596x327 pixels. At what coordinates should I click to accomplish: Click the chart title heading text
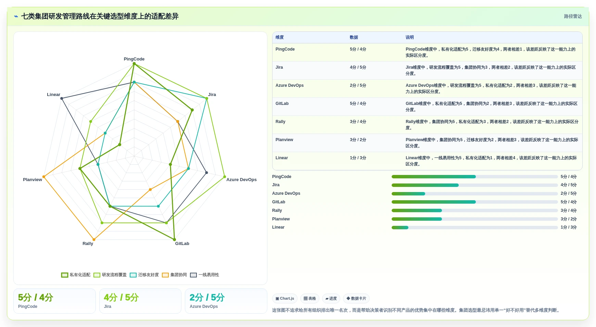pos(100,16)
